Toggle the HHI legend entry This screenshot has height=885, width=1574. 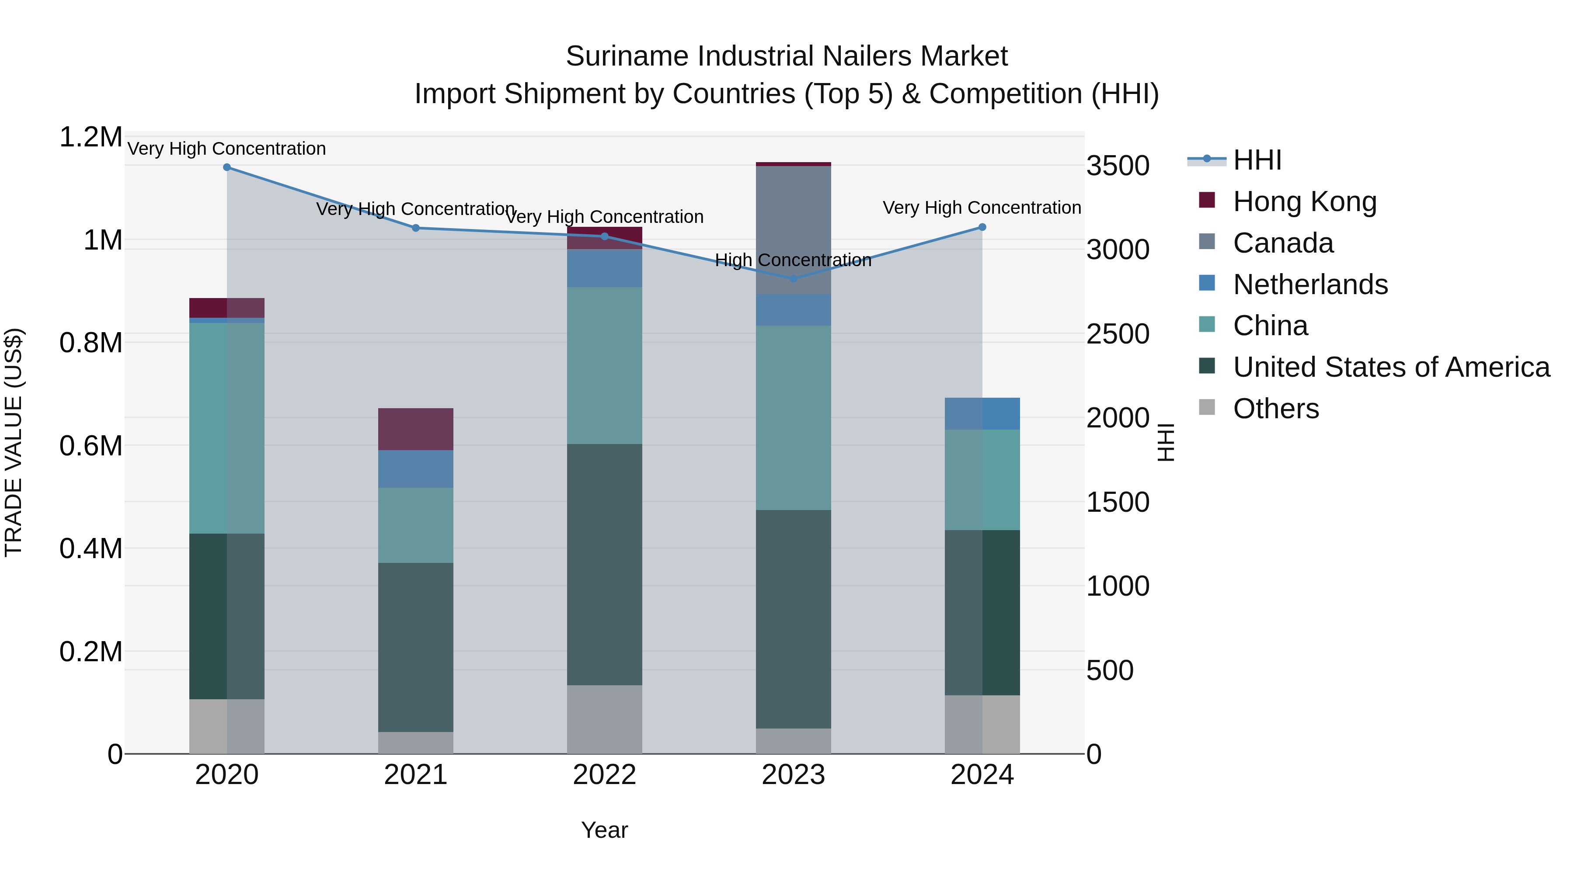click(1234, 160)
